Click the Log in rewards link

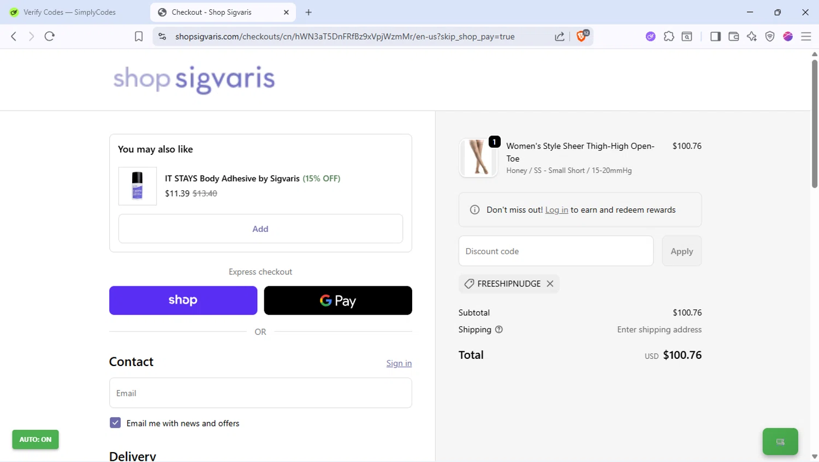click(556, 210)
